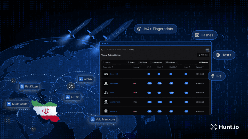Click the APT42 badge icon on the map
The height and width of the screenshot is (139, 248).
point(81,79)
